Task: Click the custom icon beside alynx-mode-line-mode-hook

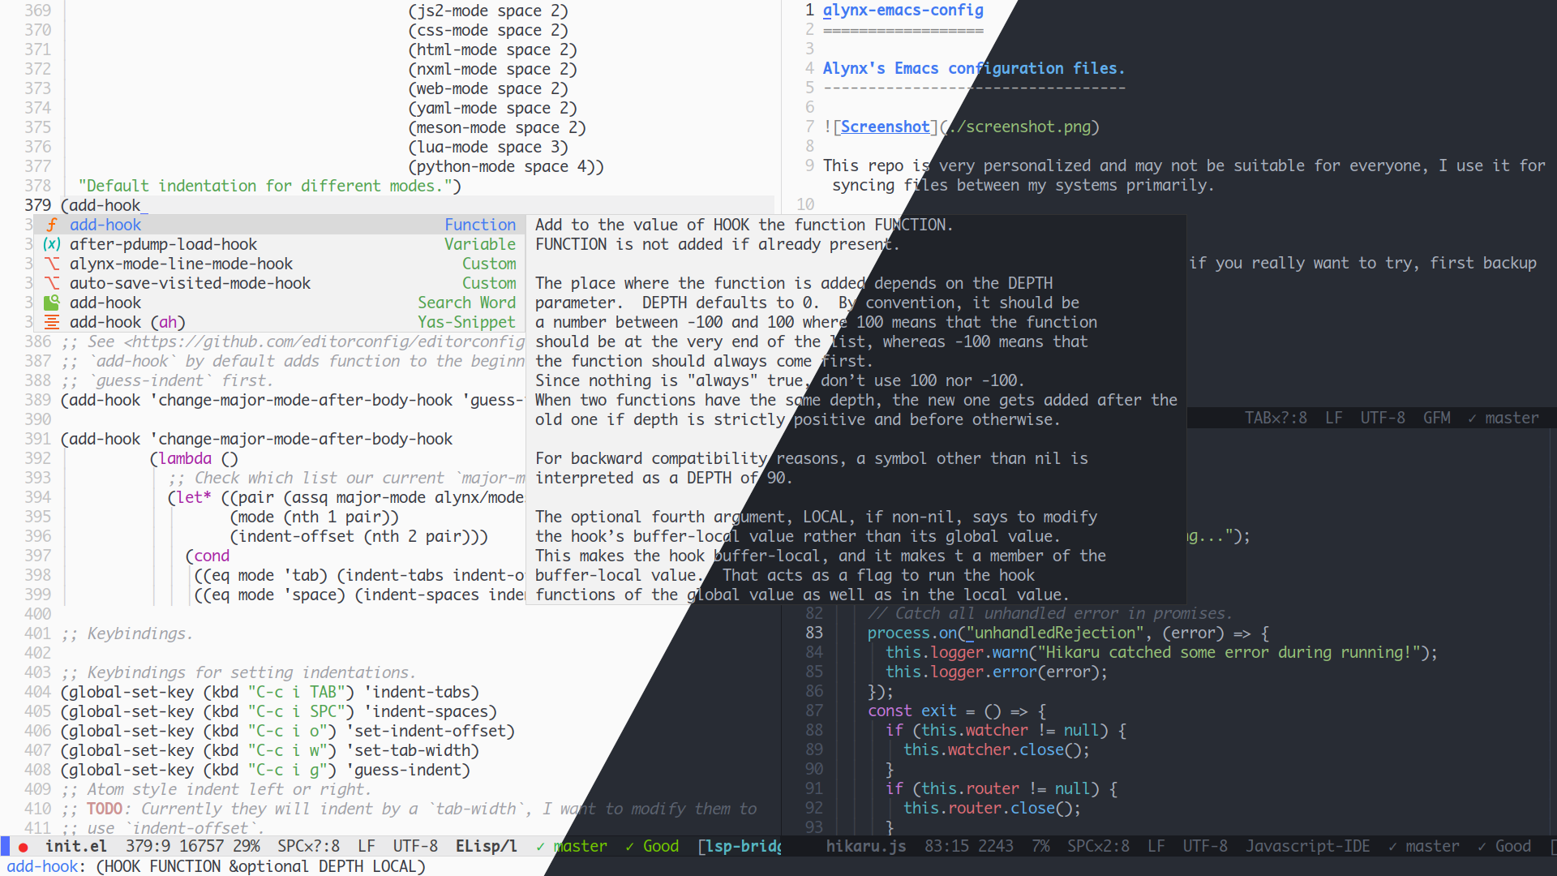Action: (52, 264)
